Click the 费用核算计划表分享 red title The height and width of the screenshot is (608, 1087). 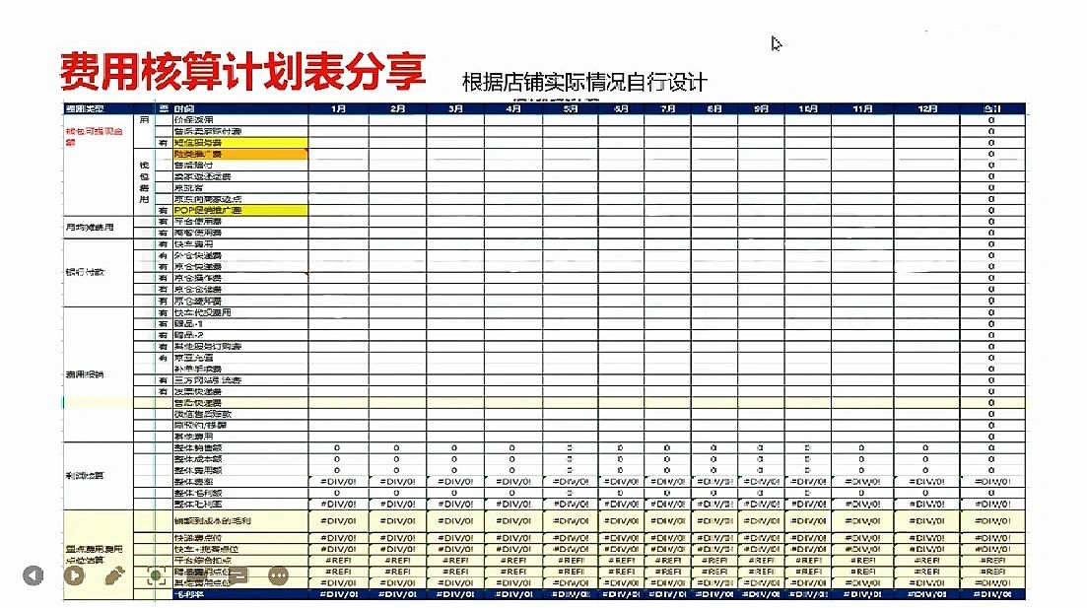[x=242, y=71]
